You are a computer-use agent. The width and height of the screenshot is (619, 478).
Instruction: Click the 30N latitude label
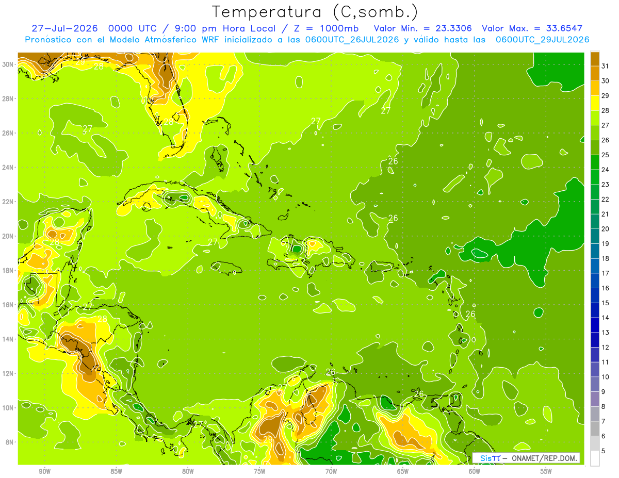7,64
